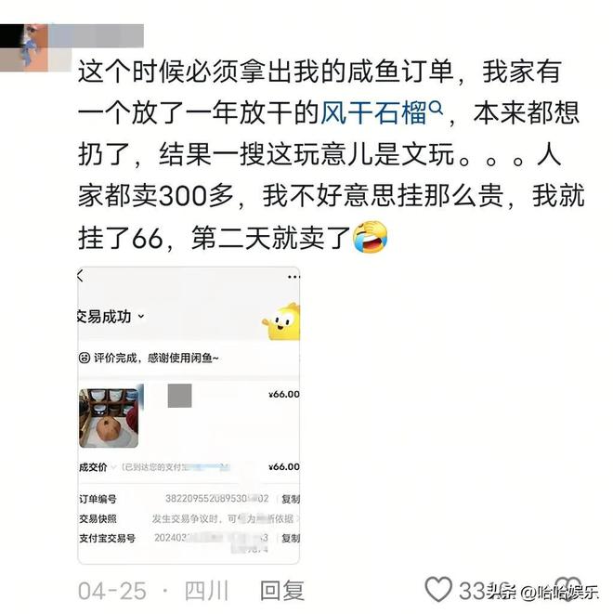Click the smiley icon beside 评价完成
The width and height of the screenshot is (613, 614).
pos(85,358)
